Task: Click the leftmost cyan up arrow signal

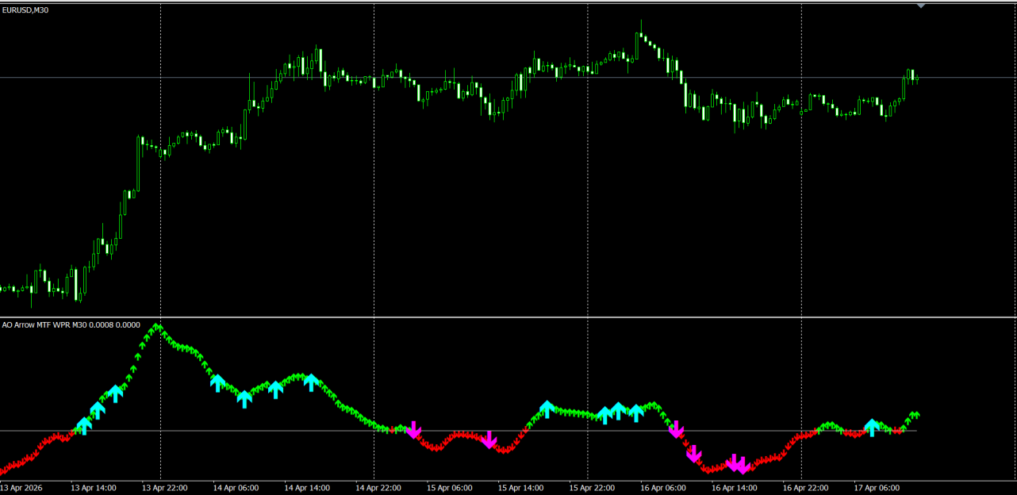Action: [x=83, y=426]
